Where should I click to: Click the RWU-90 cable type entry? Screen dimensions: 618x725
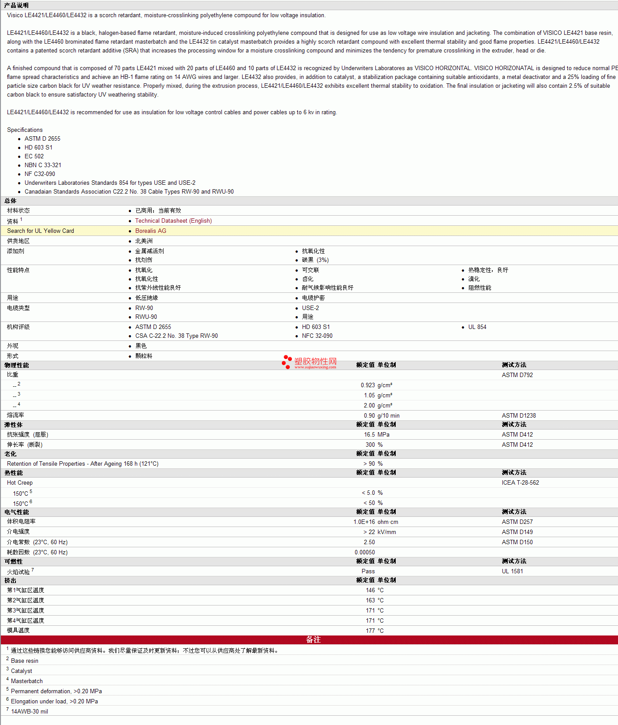pos(146,317)
